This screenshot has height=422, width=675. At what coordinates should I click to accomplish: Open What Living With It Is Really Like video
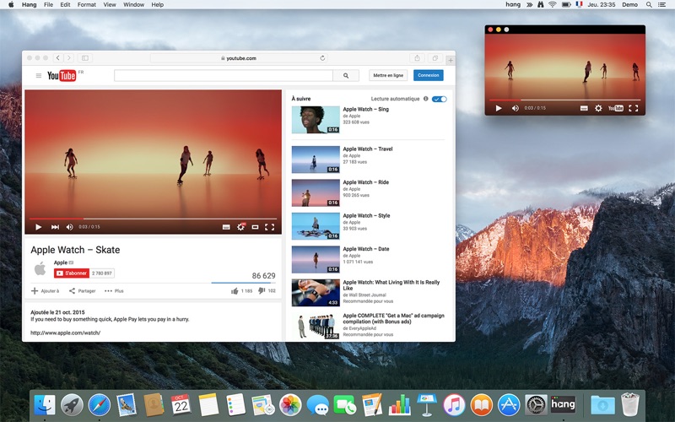(391, 285)
